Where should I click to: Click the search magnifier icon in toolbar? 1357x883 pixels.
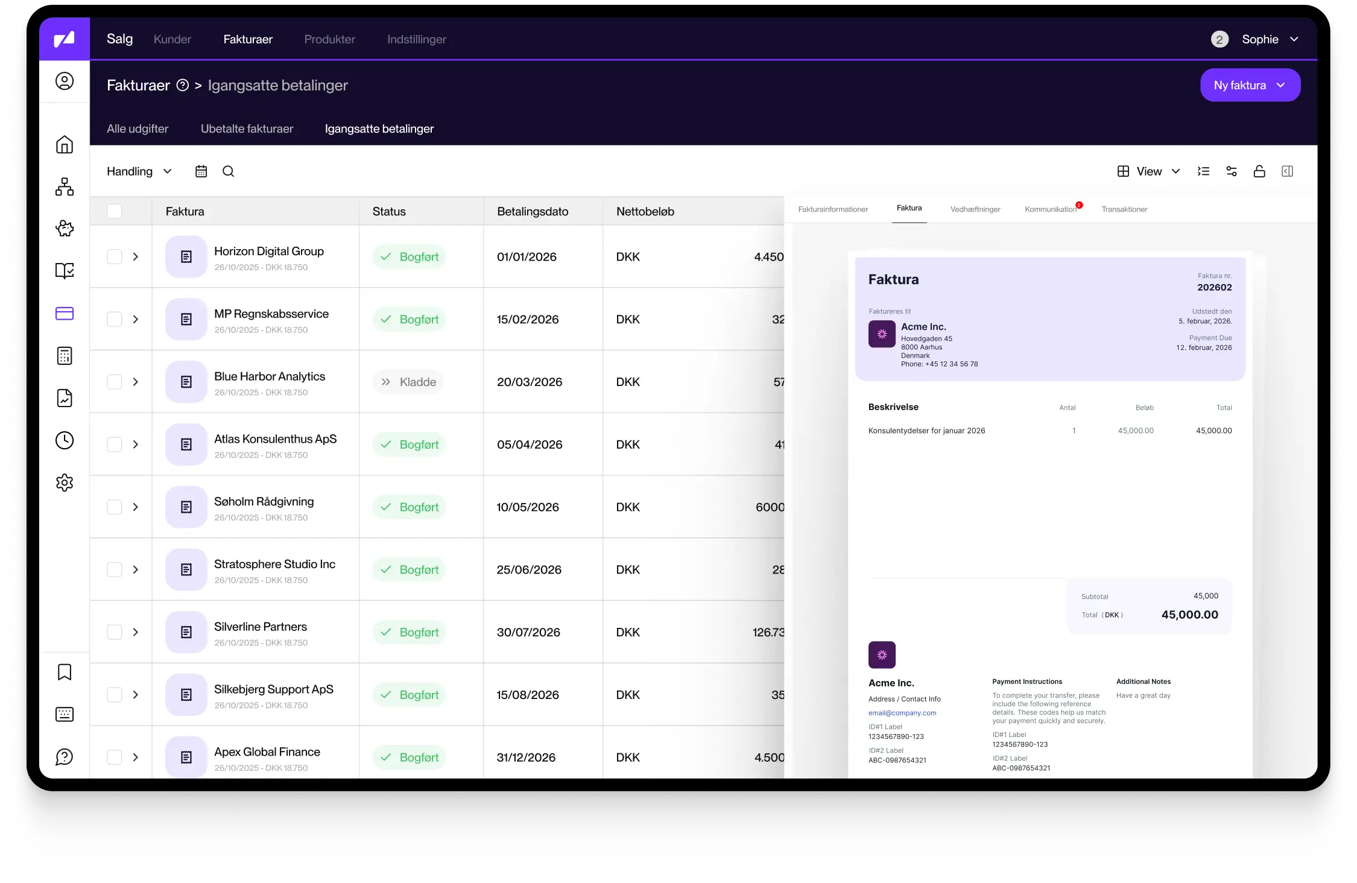click(x=228, y=171)
